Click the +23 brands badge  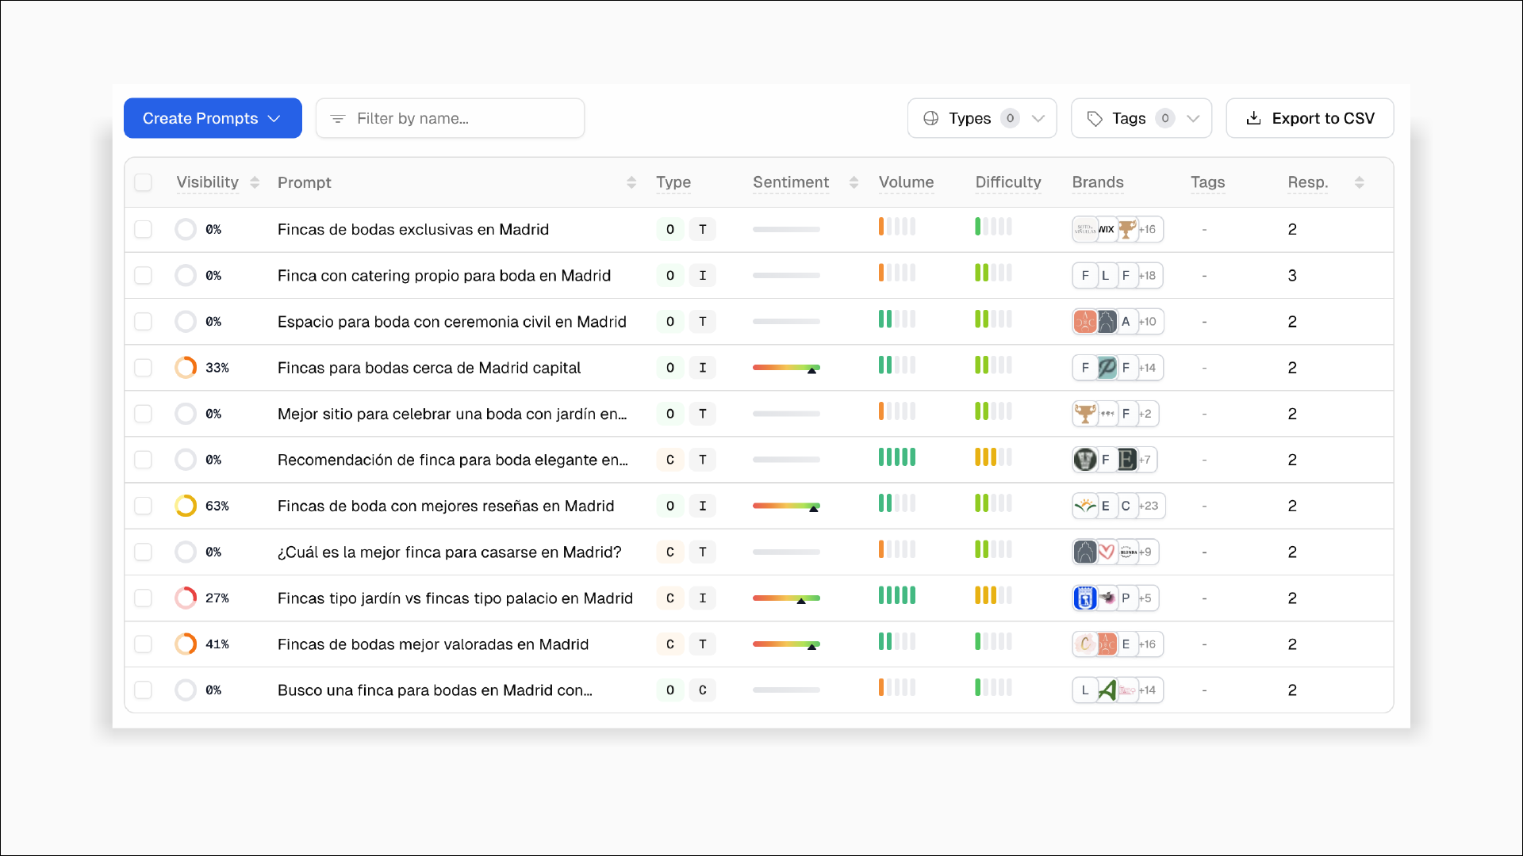pyautogui.click(x=1149, y=506)
